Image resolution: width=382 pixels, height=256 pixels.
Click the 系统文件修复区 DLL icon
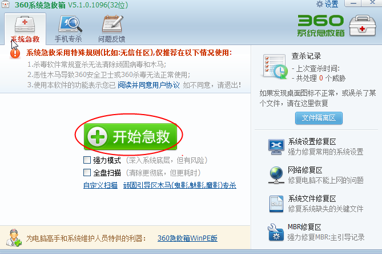[x=276, y=204]
